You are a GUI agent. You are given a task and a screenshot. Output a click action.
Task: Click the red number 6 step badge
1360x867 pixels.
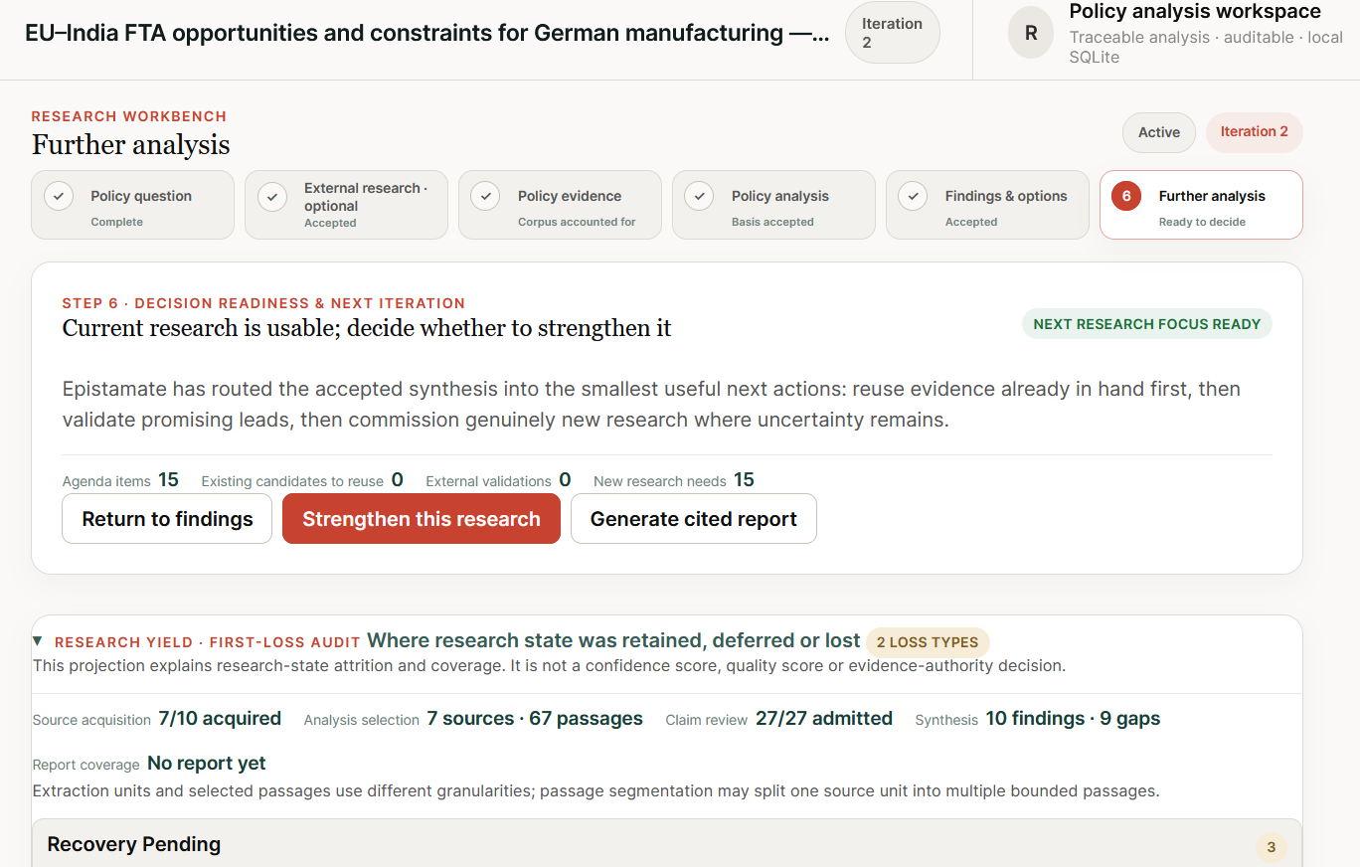click(x=1126, y=196)
